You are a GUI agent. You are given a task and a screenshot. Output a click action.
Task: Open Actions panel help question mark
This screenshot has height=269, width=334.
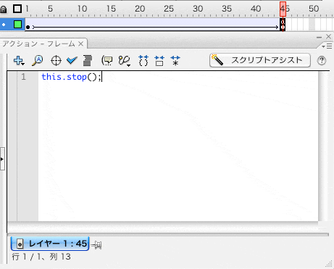pyautogui.click(x=322, y=60)
